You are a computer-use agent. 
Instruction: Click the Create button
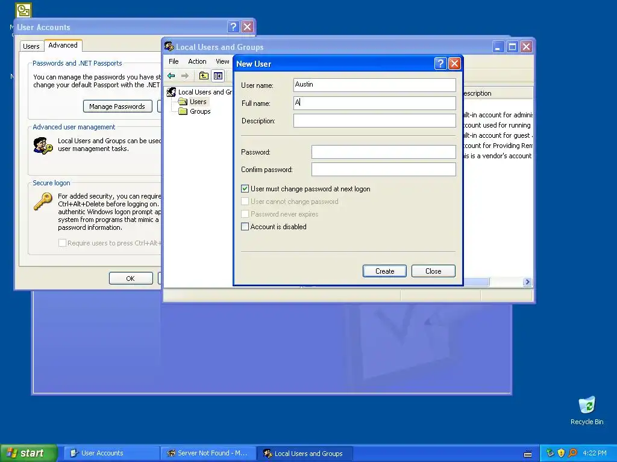point(384,271)
